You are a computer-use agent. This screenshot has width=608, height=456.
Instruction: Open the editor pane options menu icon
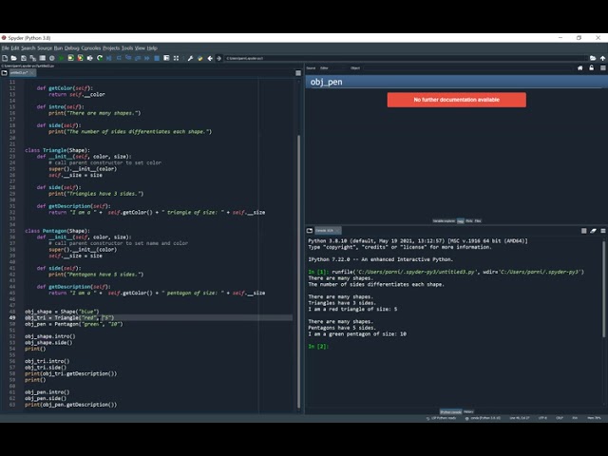(x=298, y=73)
